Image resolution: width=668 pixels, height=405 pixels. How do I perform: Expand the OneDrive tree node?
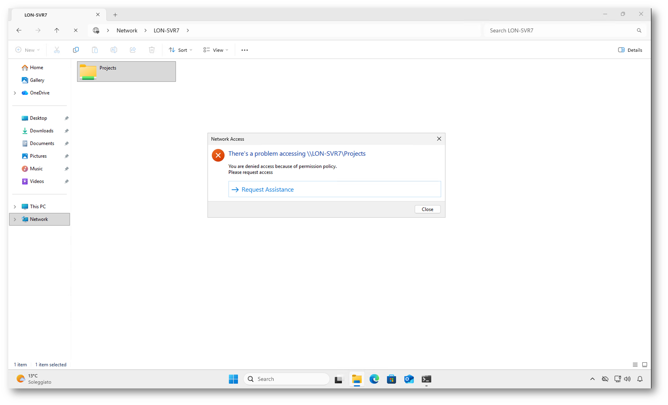(15, 93)
